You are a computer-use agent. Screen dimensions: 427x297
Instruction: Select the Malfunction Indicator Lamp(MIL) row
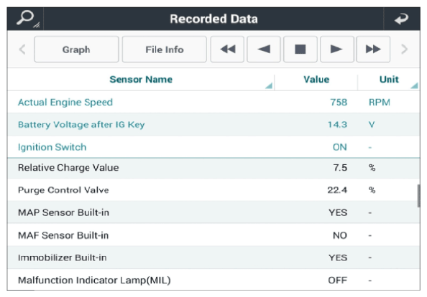213,280
